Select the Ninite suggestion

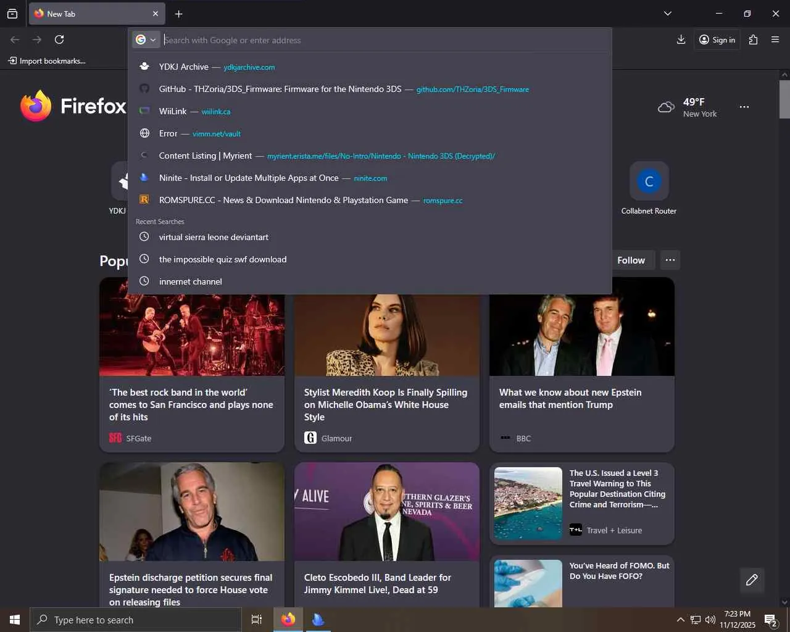[370, 178]
